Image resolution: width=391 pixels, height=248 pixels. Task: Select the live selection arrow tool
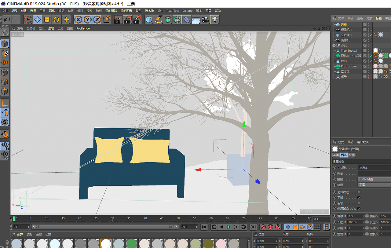[28, 20]
